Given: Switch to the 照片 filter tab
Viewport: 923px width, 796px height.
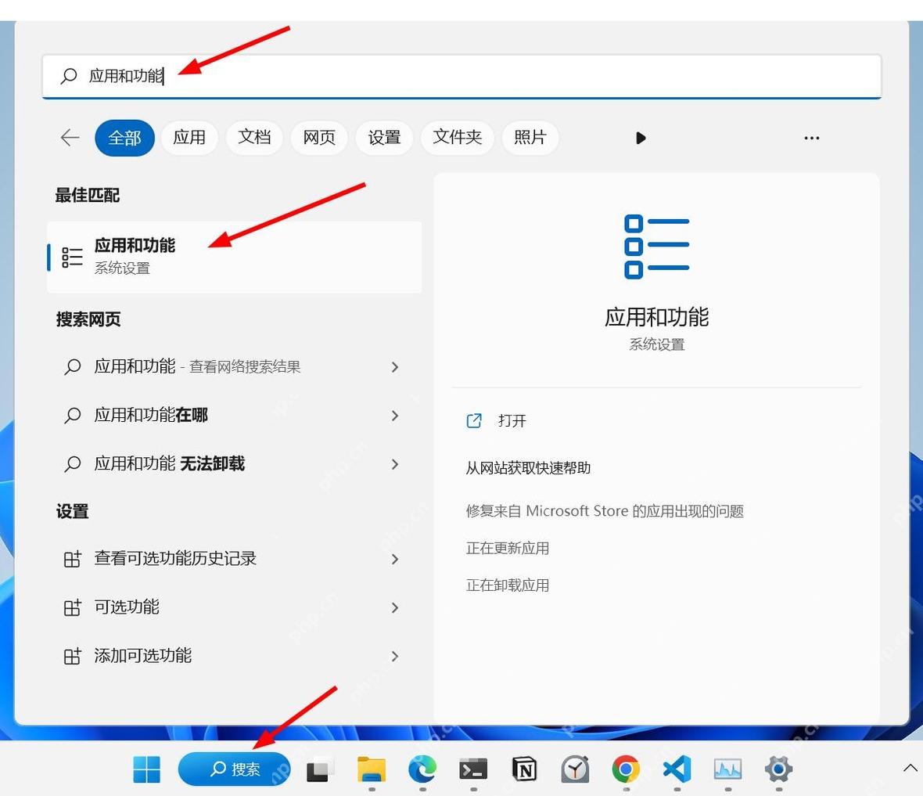Looking at the screenshot, I should point(530,137).
